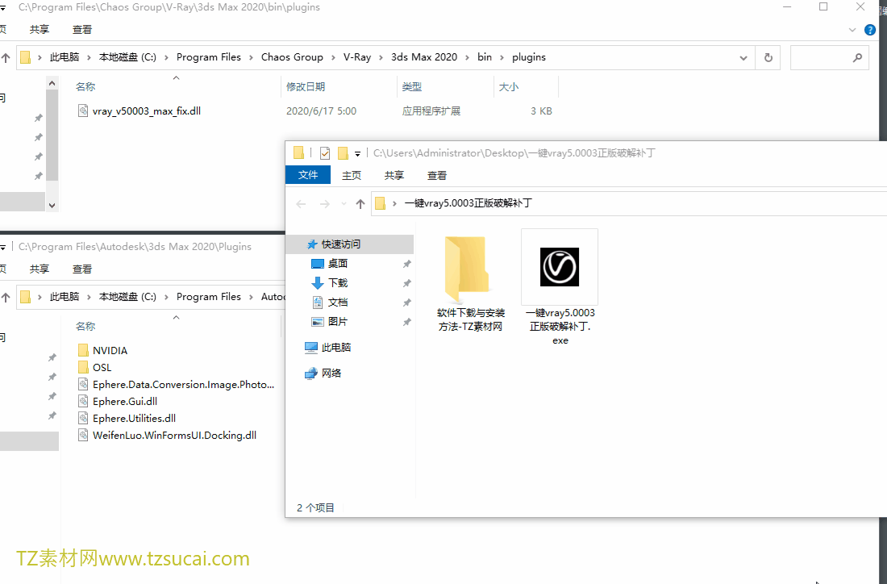Open 文档 in the navigation pane

coord(338,302)
